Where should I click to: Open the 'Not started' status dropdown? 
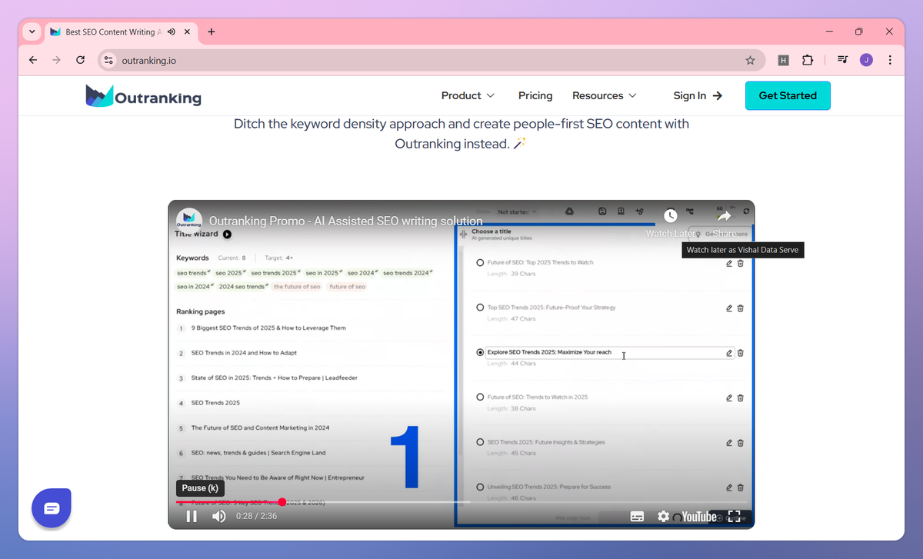coord(518,211)
